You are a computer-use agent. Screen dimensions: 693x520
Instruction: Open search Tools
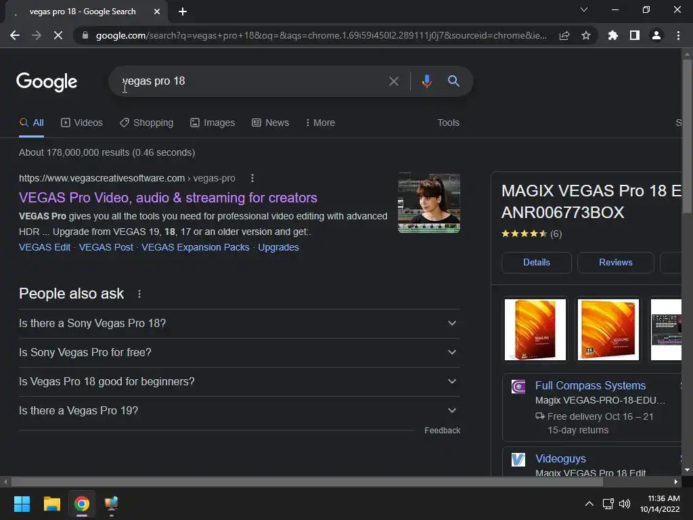[448, 123]
